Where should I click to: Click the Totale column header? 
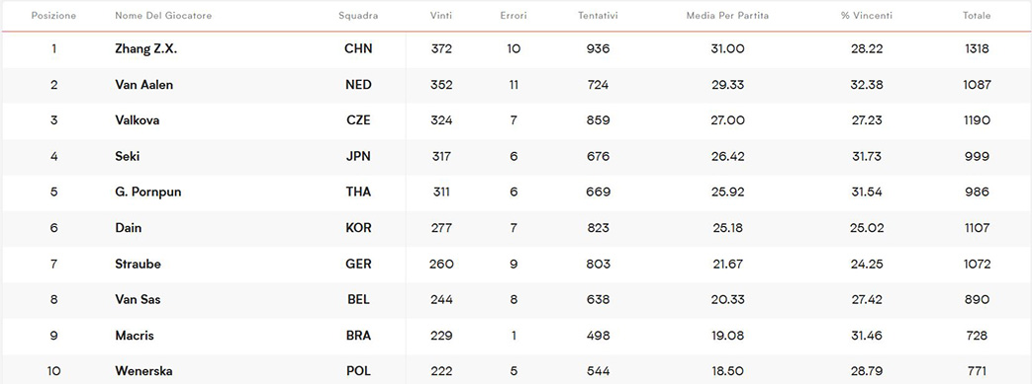(x=977, y=16)
